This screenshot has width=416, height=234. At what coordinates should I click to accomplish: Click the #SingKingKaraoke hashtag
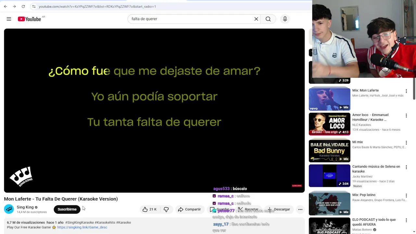(80, 222)
